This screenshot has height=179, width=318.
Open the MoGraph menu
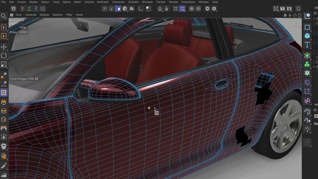pos(103,2)
